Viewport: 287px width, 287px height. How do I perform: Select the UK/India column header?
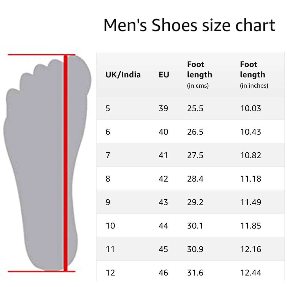coord(123,75)
